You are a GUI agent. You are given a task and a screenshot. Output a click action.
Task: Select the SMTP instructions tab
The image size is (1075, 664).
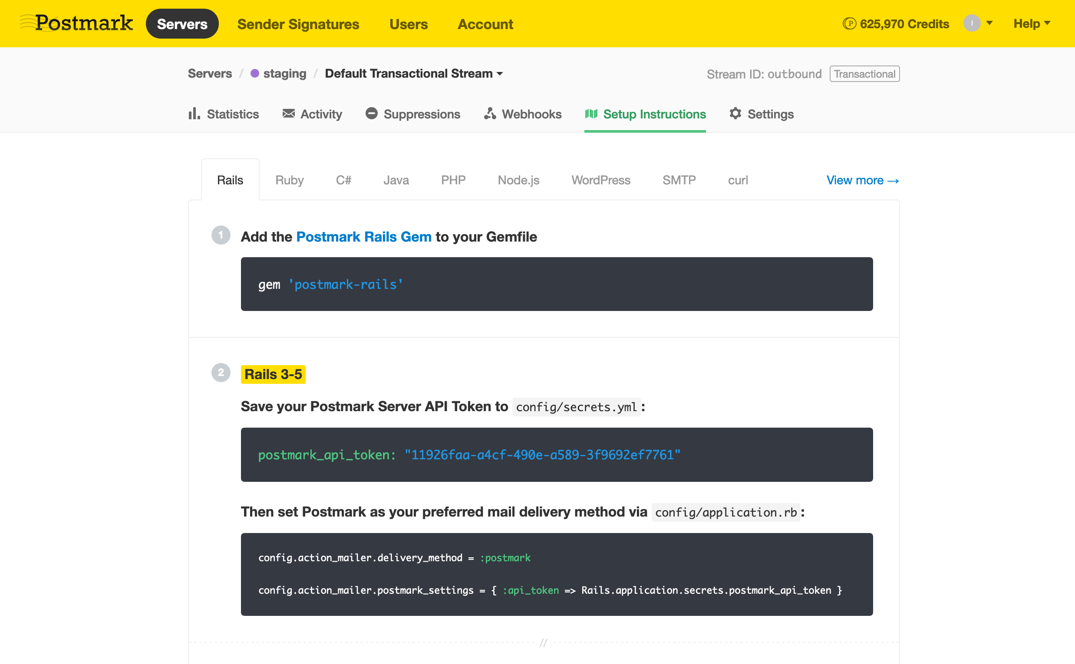pyautogui.click(x=679, y=180)
